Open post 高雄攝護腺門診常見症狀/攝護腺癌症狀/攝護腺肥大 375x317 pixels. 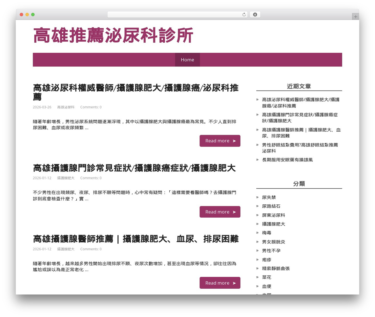(x=134, y=168)
